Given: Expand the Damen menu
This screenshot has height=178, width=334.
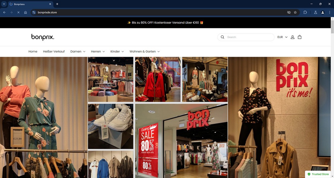Looking at the screenshot, I should (78, 51).
